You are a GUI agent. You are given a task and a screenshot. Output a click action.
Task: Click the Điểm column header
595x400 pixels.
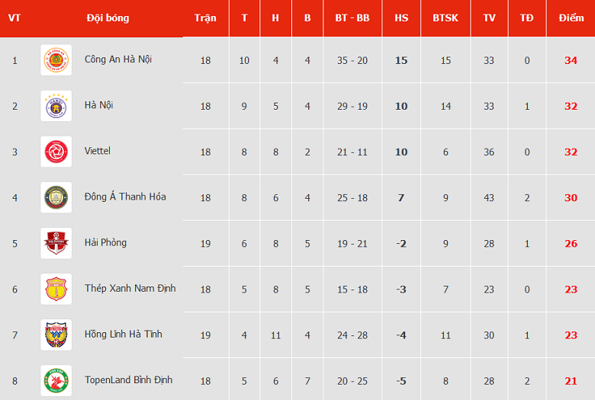(571, 18)
